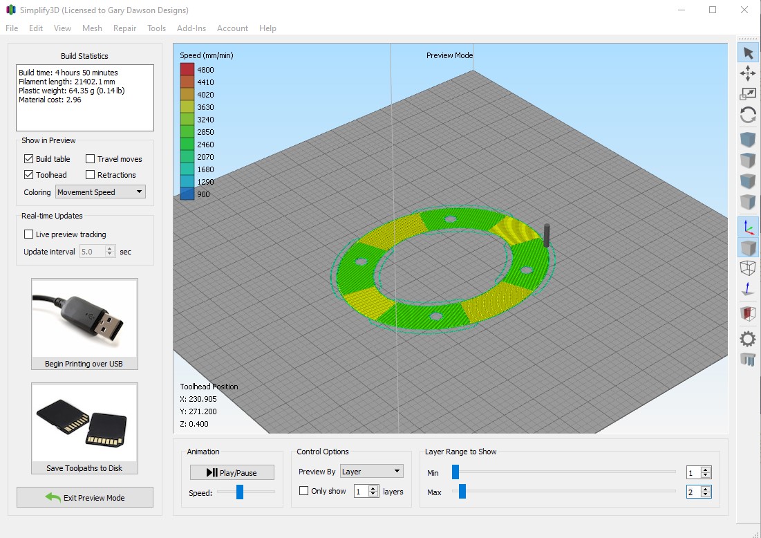Screen dimensions: 761x538
Task: Toggle solid model rendering cube icon
Action: click(748, 247)
